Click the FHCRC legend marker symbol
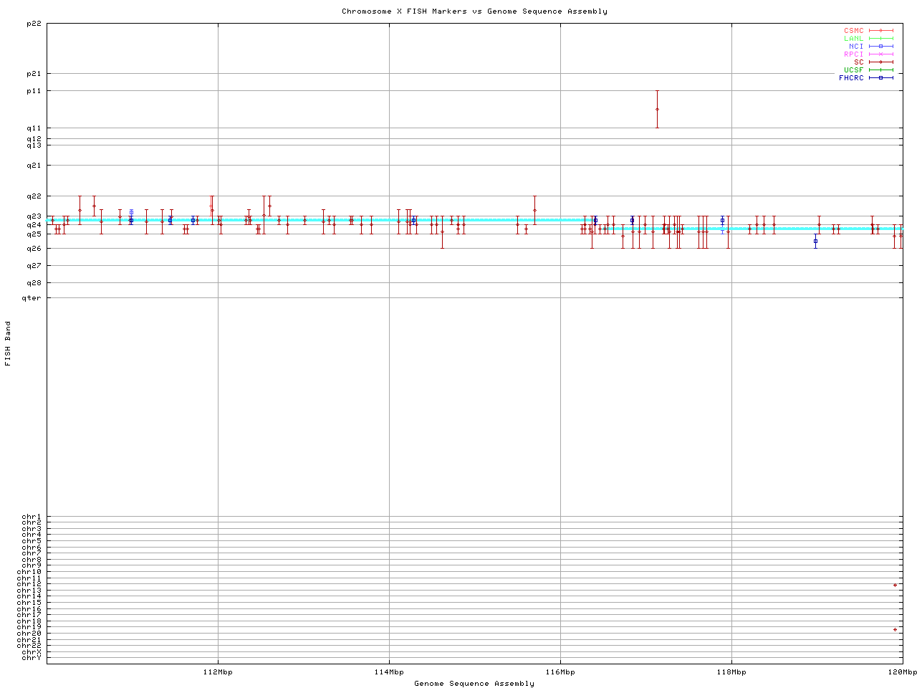This screenshot has height=688, width=917. pos(880,78)
